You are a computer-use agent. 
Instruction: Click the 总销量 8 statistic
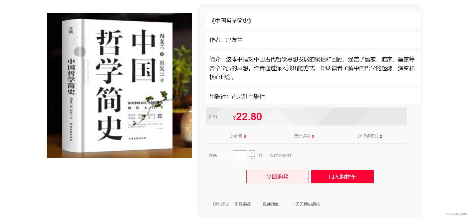tap(238, 136)
